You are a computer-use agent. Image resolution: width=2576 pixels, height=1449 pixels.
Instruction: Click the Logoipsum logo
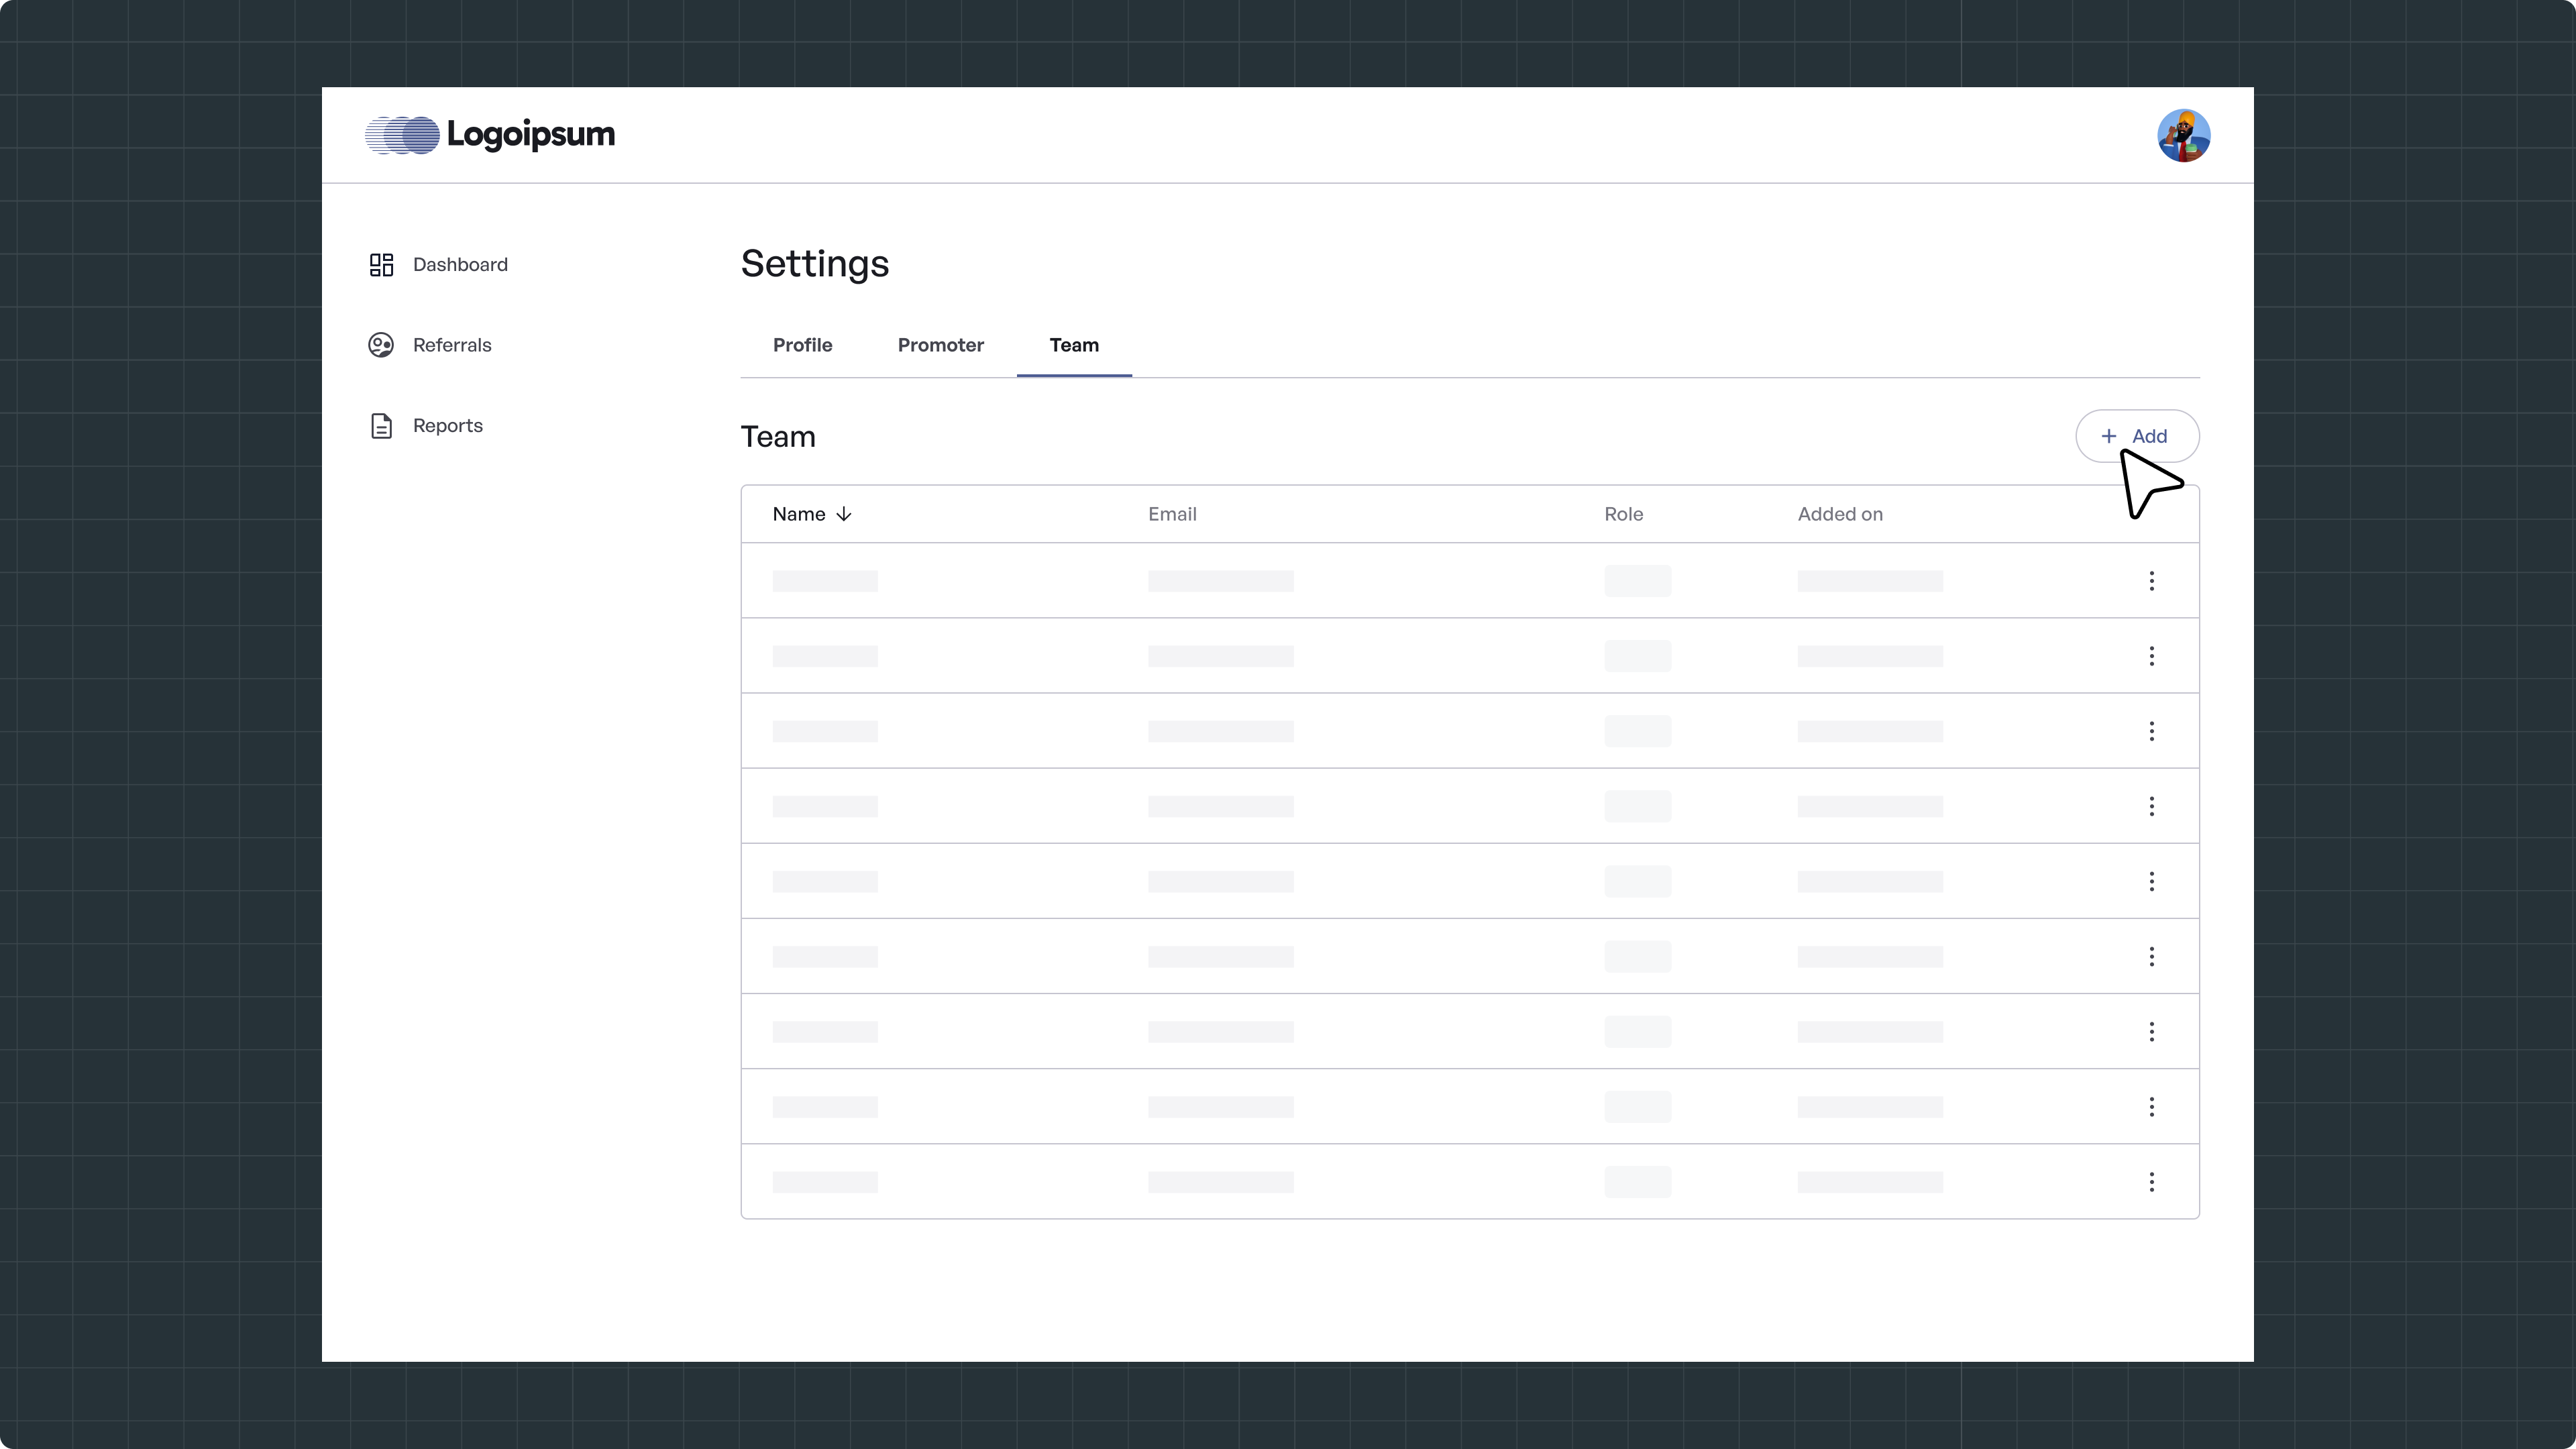click(x=490, y=135)
